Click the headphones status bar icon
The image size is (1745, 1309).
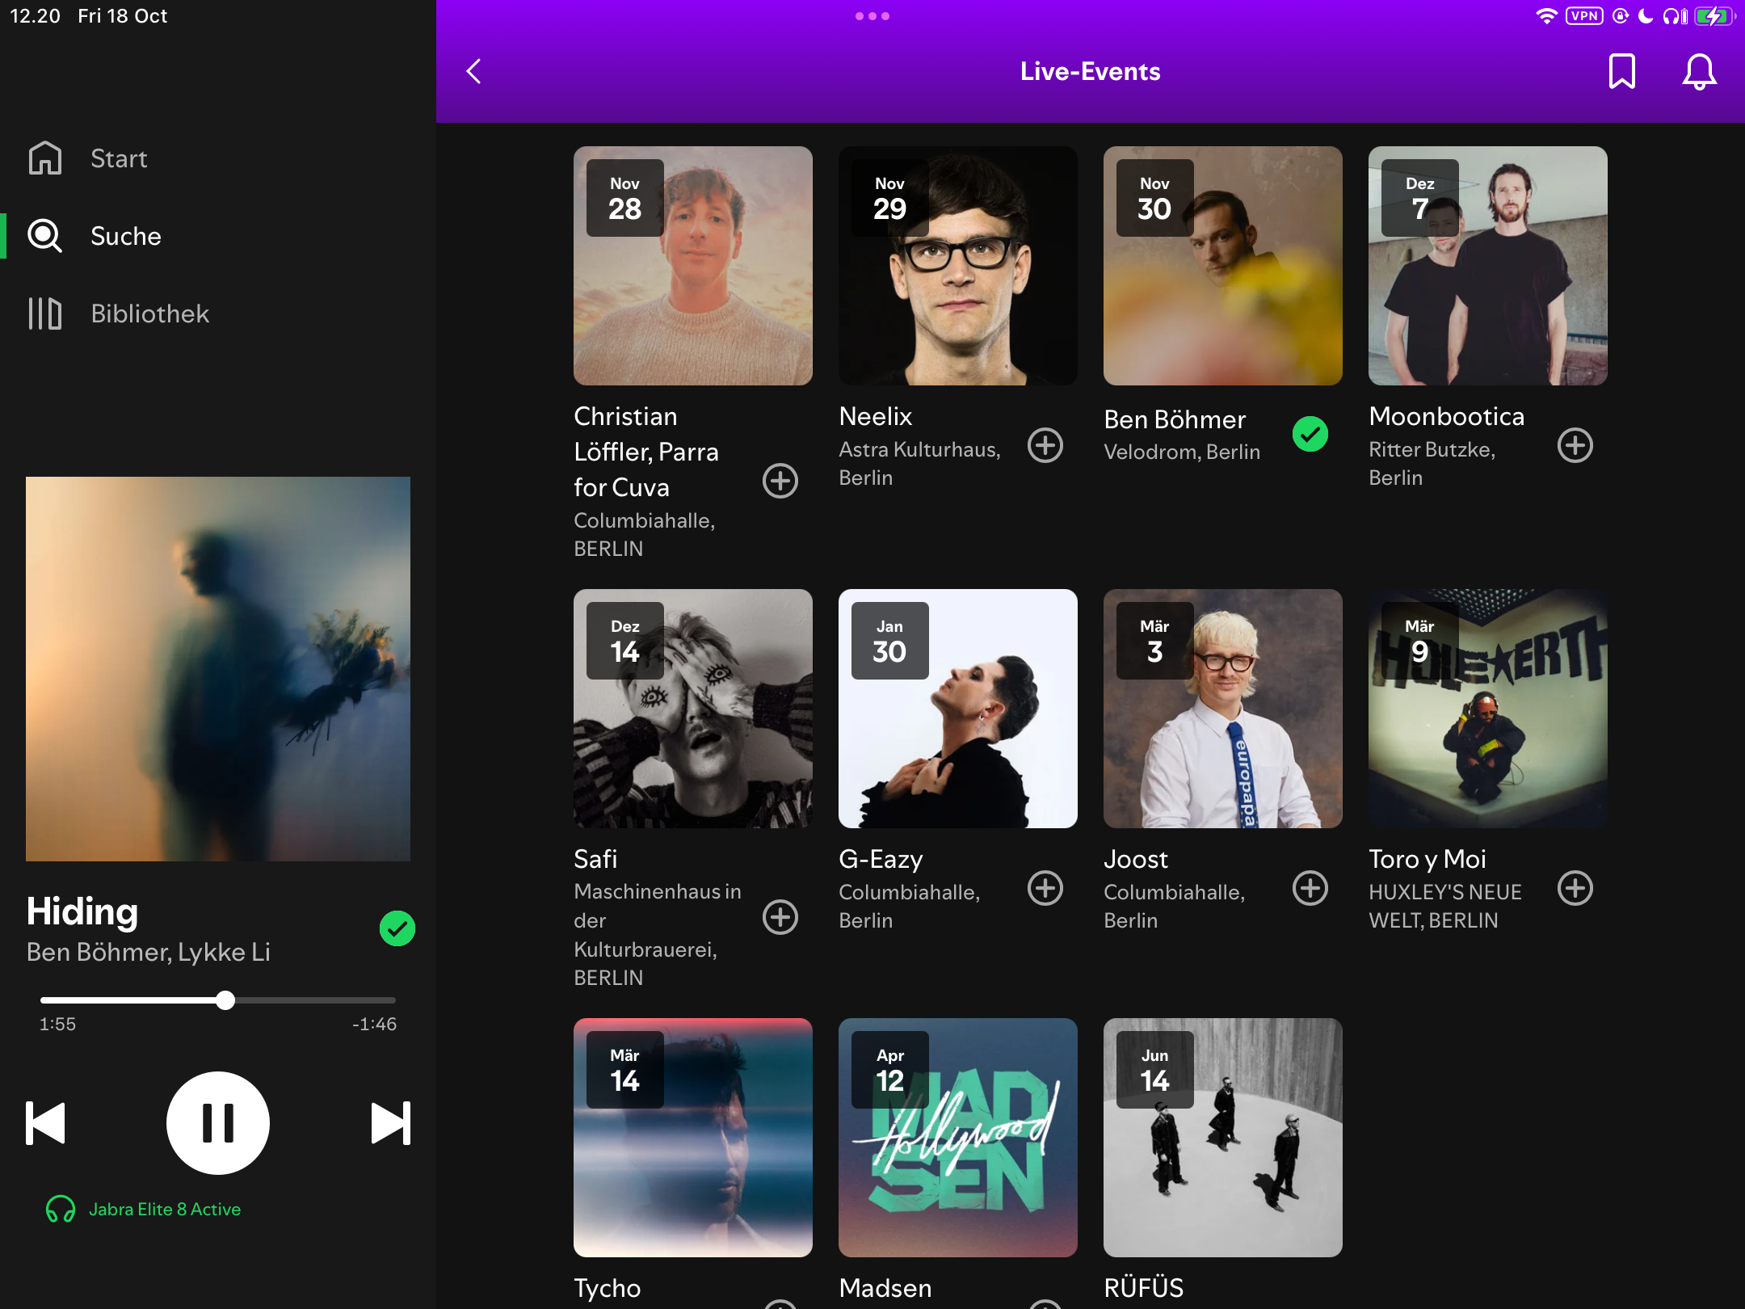pyautogui.click(x=1675, y=16)
